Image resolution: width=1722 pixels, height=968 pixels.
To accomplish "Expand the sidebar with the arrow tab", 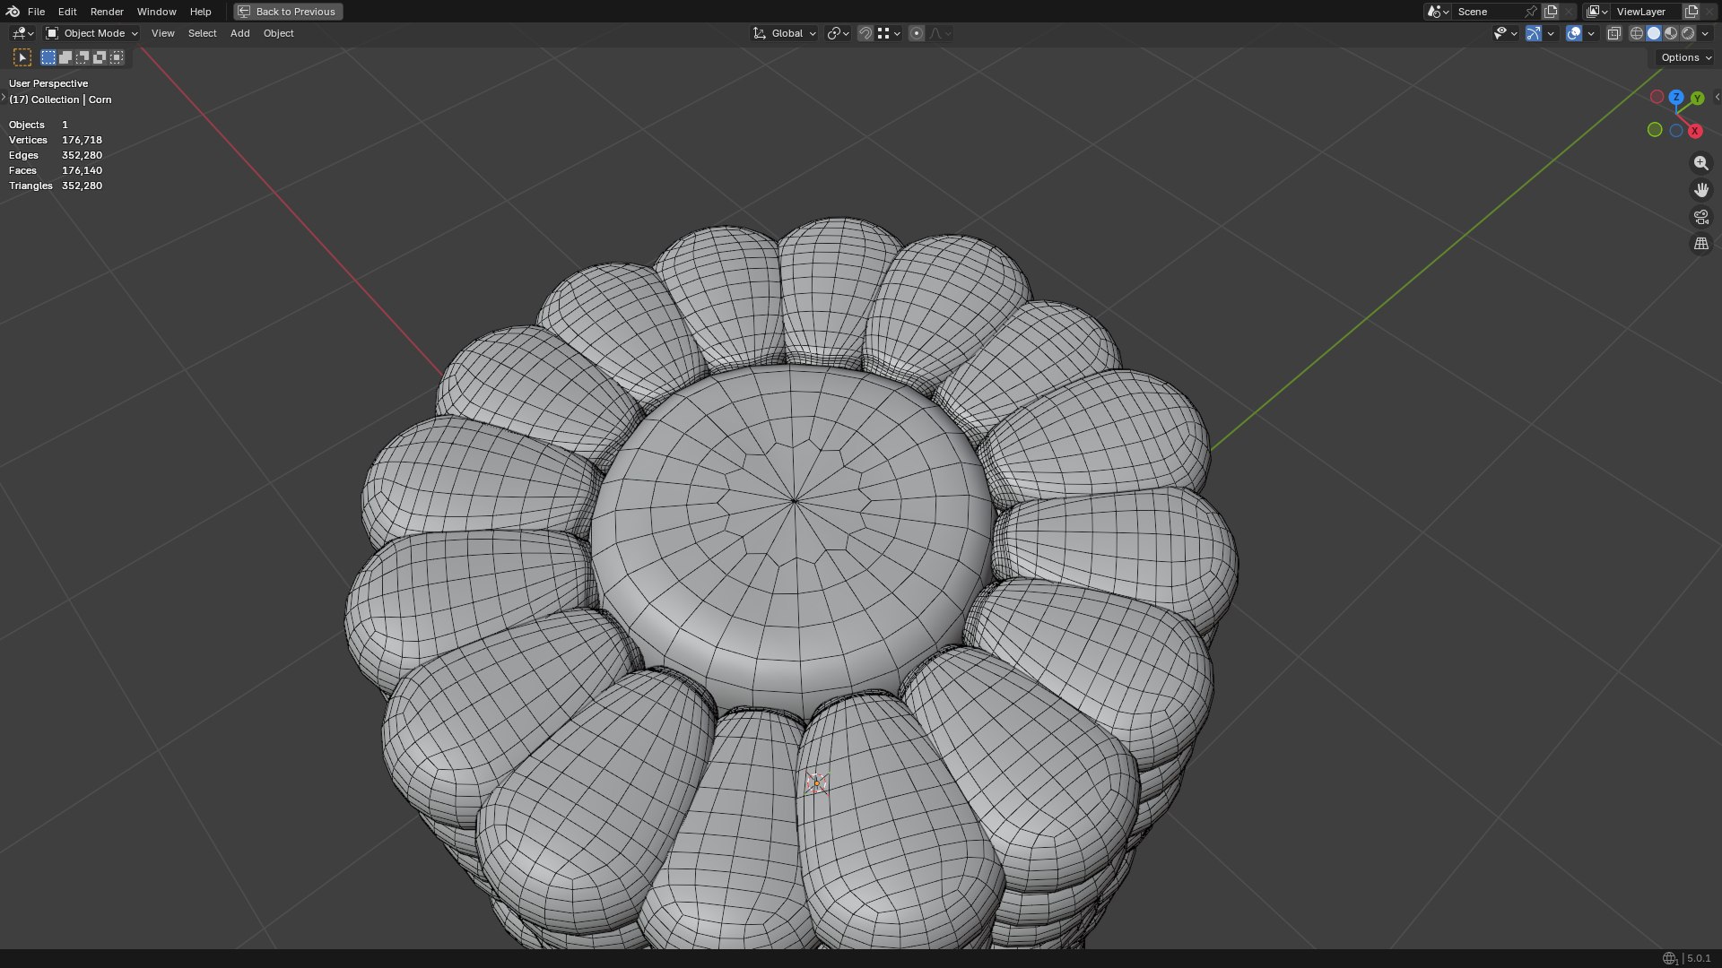I will pos(1717,97).
